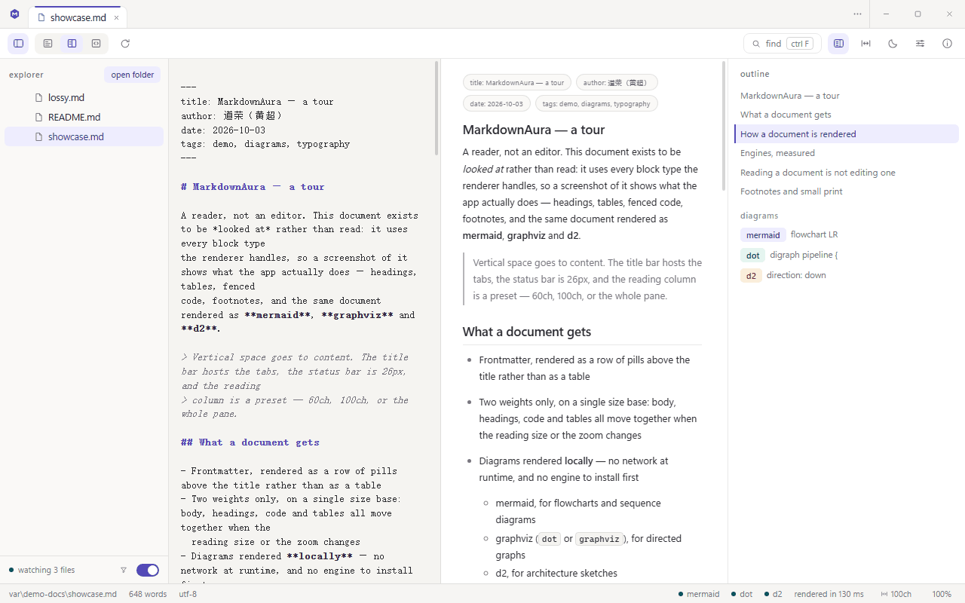Toggle the file watching switch
The height and width of the screenshot is (603, 965).
148,570
